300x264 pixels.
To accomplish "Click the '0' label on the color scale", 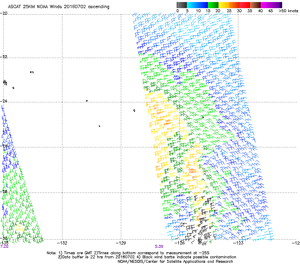I will [178, 11].
